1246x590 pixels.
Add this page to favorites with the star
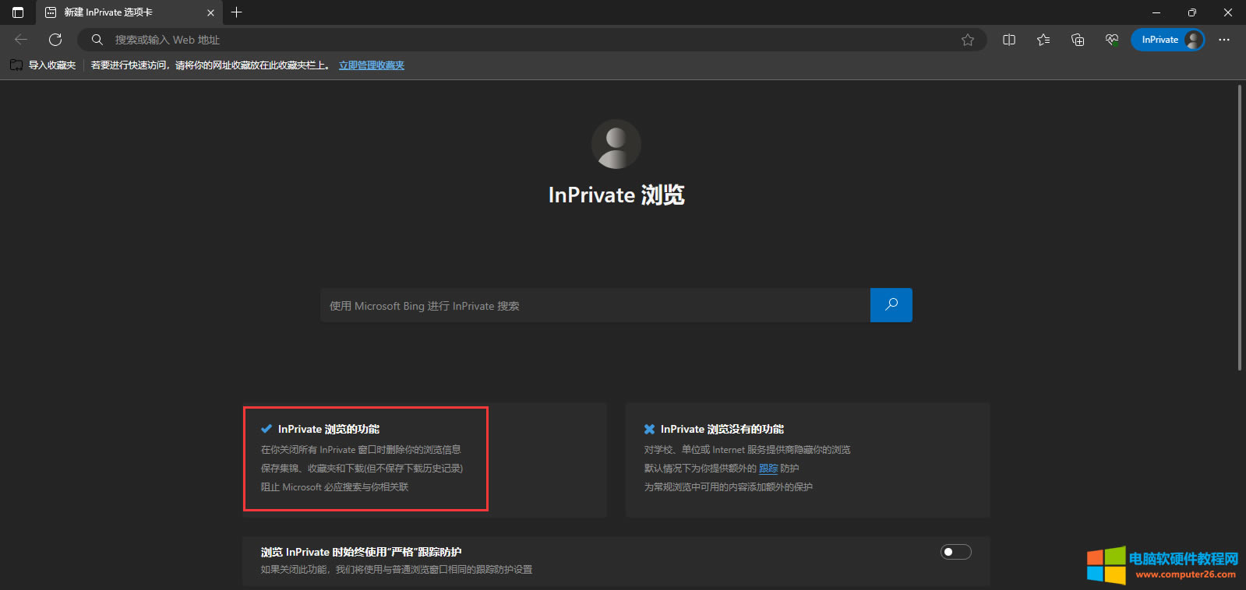click(x=968, y=40)
